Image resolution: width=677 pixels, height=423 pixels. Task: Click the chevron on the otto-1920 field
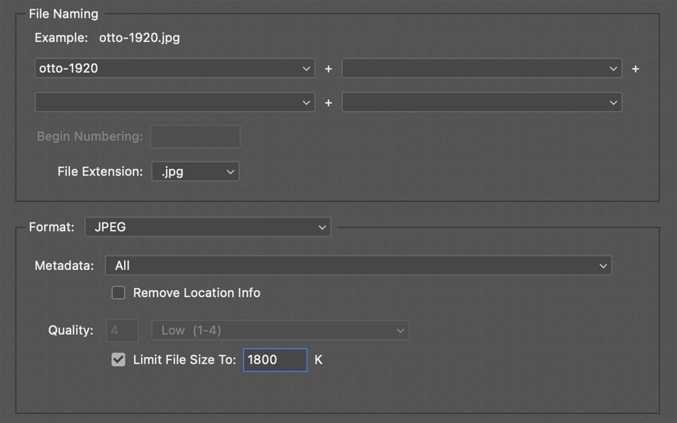(x=305, y=68)
